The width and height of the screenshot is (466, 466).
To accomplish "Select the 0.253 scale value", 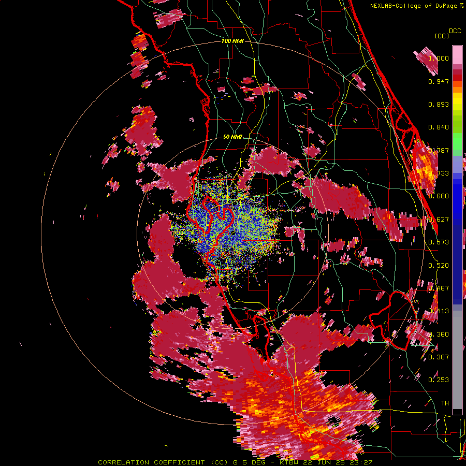I will tap(439, 380).
